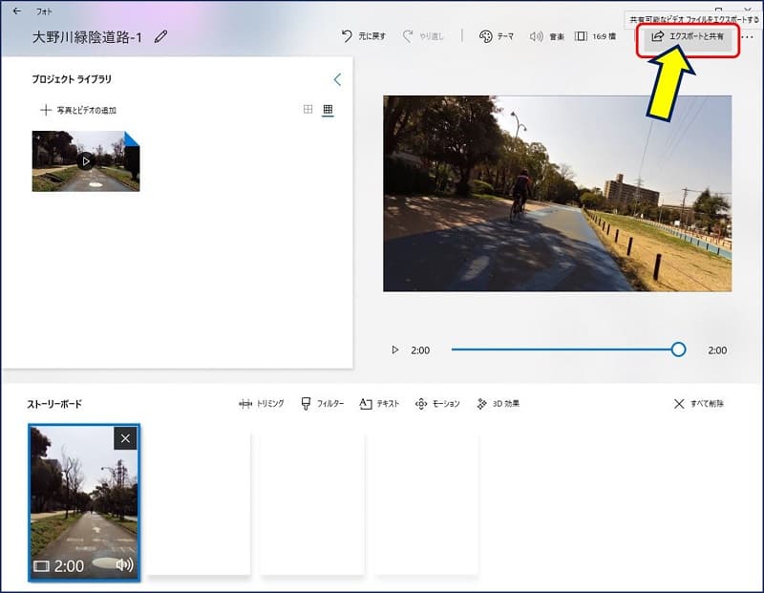The height and width of the screenshot is (593, 764).
Task: Open the three-dots more options menu
Action: pyautogui.click(x=747, y=36)
